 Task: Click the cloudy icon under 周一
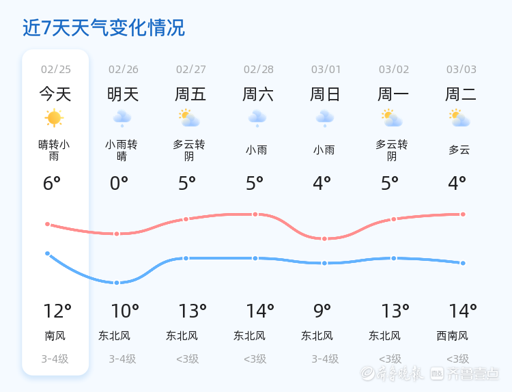[x=392, y=118]
